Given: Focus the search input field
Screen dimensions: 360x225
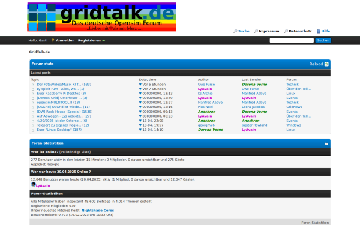Looking at the screenshot, I should pos(292,40).
